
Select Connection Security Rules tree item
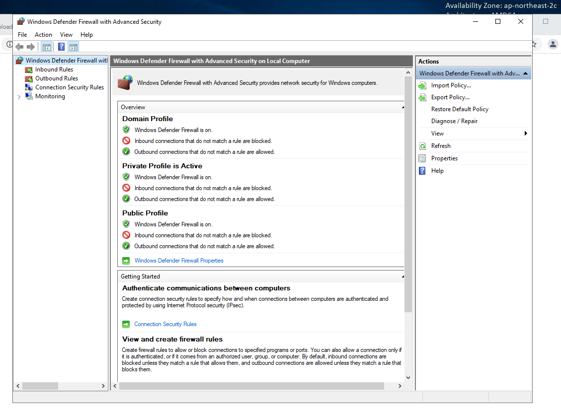(x=70, y=87)
